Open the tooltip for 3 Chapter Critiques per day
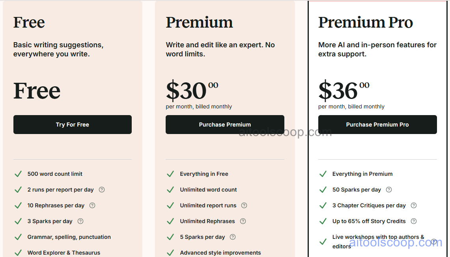 [x=414, y=205]
